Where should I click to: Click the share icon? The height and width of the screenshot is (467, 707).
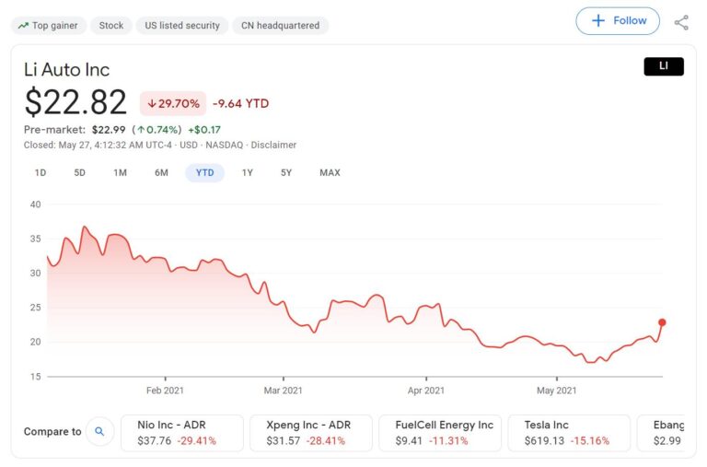(681, 22)
